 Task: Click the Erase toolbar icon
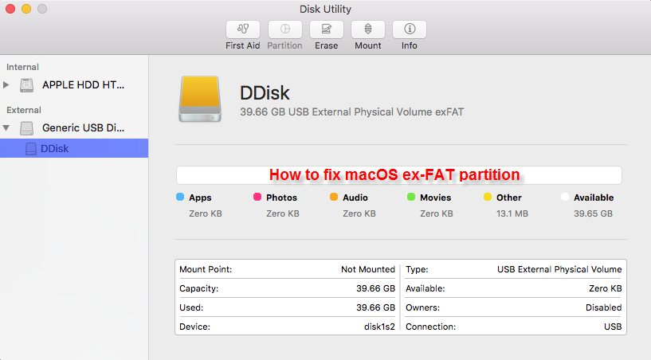click(x=327, y=29)
